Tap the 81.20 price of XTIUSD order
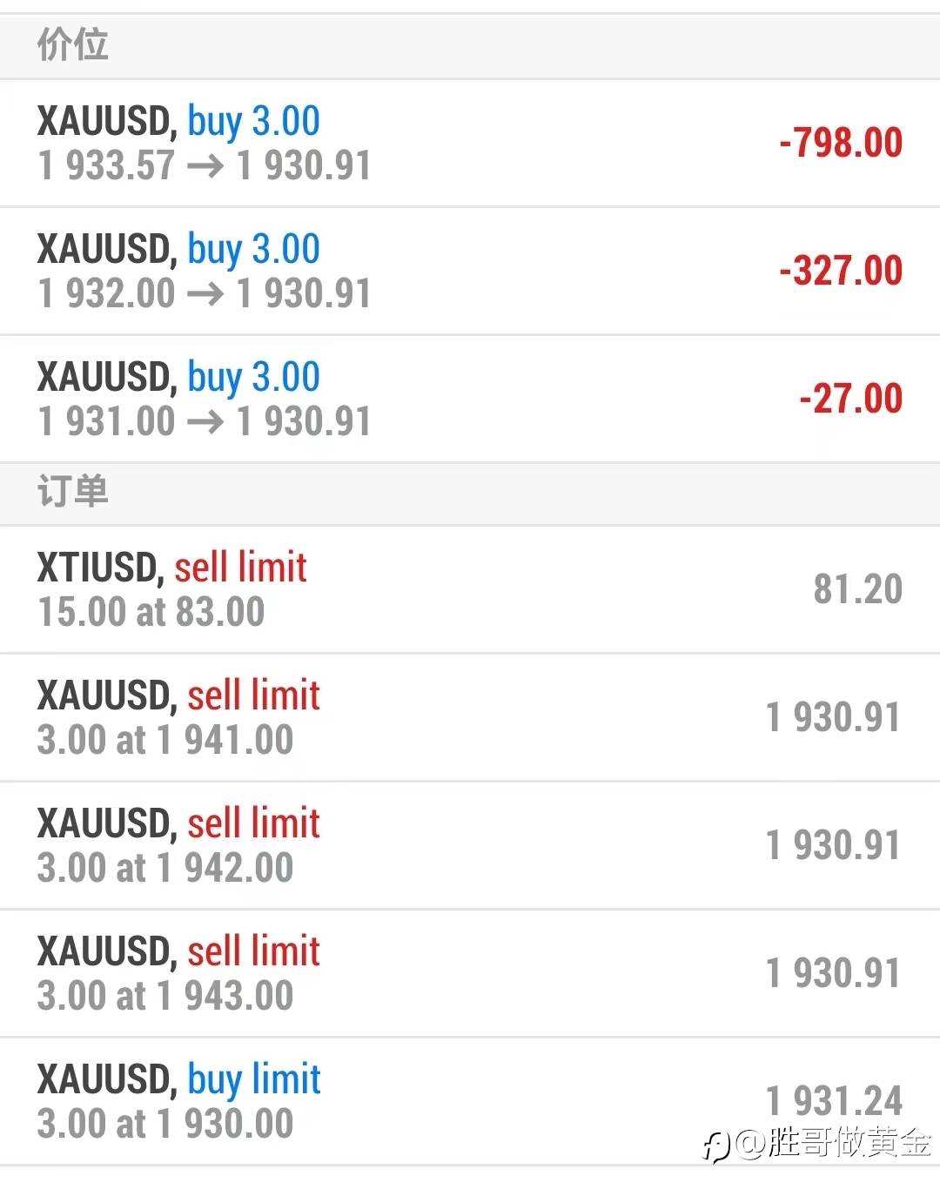 click(x=858, y=589)
